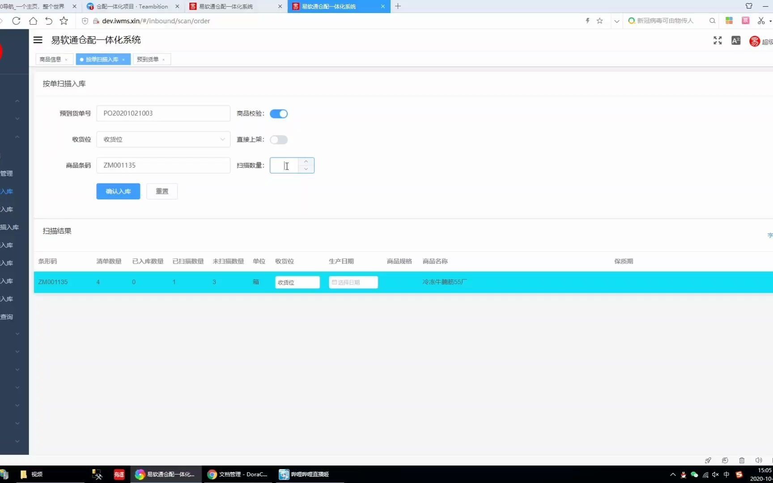Image resolution: width=773 pixels, height=483 pixels.
Task: Go to the browser home page icon
Action: tap(33, 21)
